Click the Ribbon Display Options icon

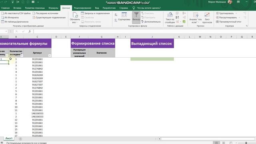tap(238, 2)
